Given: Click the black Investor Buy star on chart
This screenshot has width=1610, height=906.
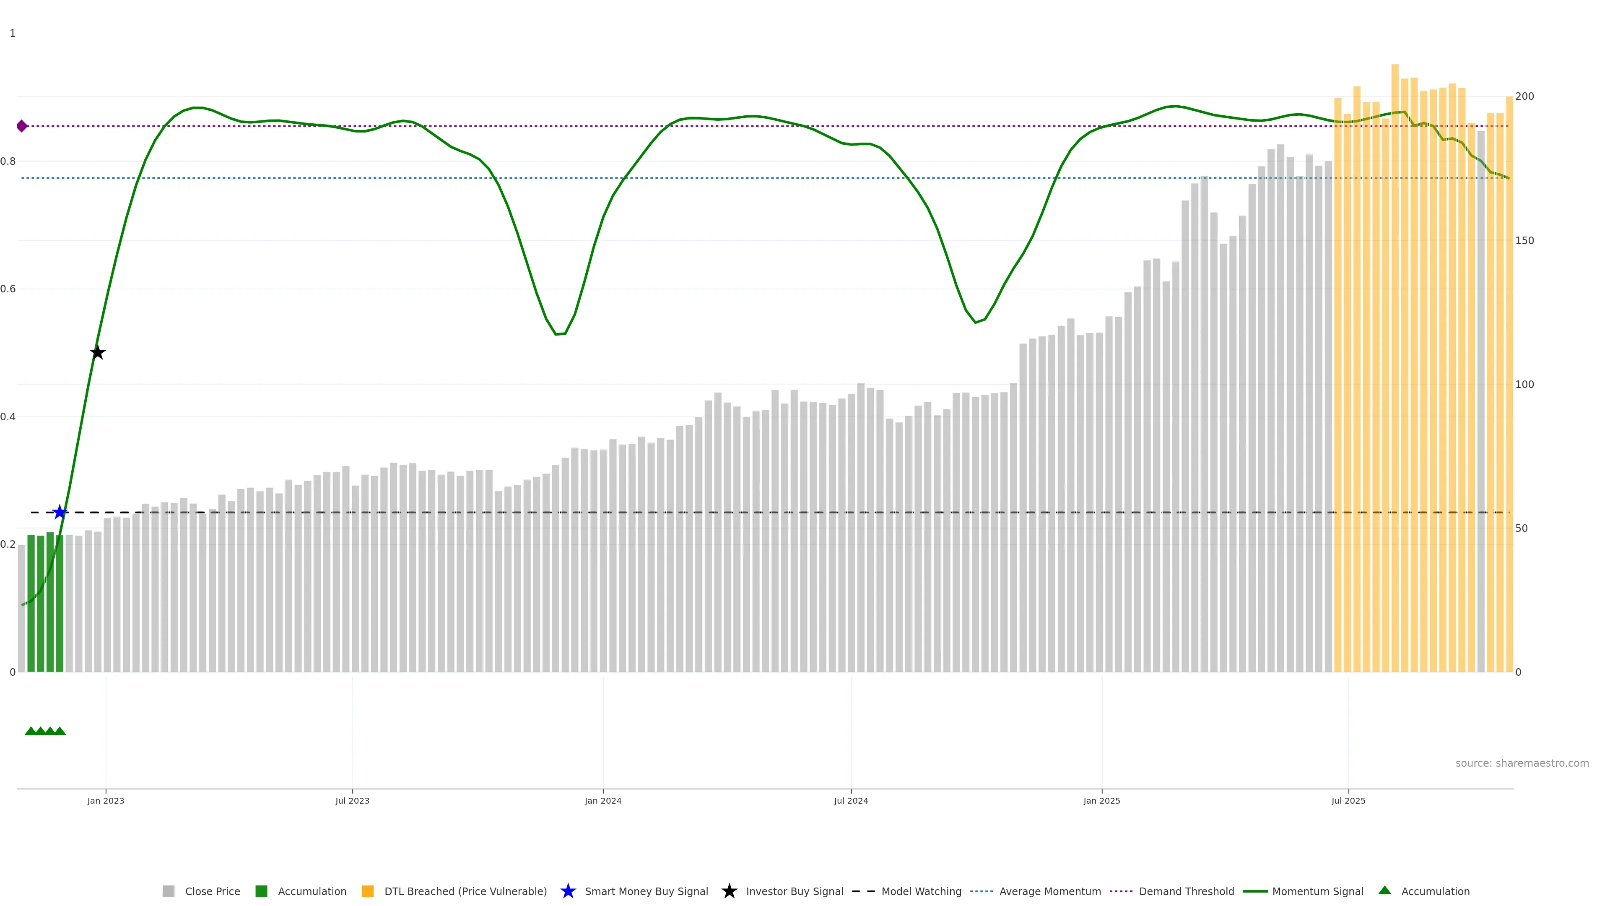Looking at the screenshot, I should pyautogui.click(x=98, y=353).
